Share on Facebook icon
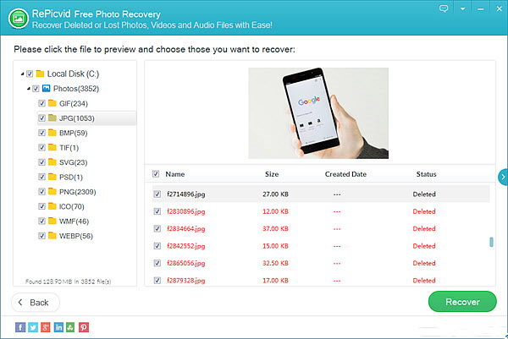The width and height of the screenshot is (508, 339). coord(20,327)
